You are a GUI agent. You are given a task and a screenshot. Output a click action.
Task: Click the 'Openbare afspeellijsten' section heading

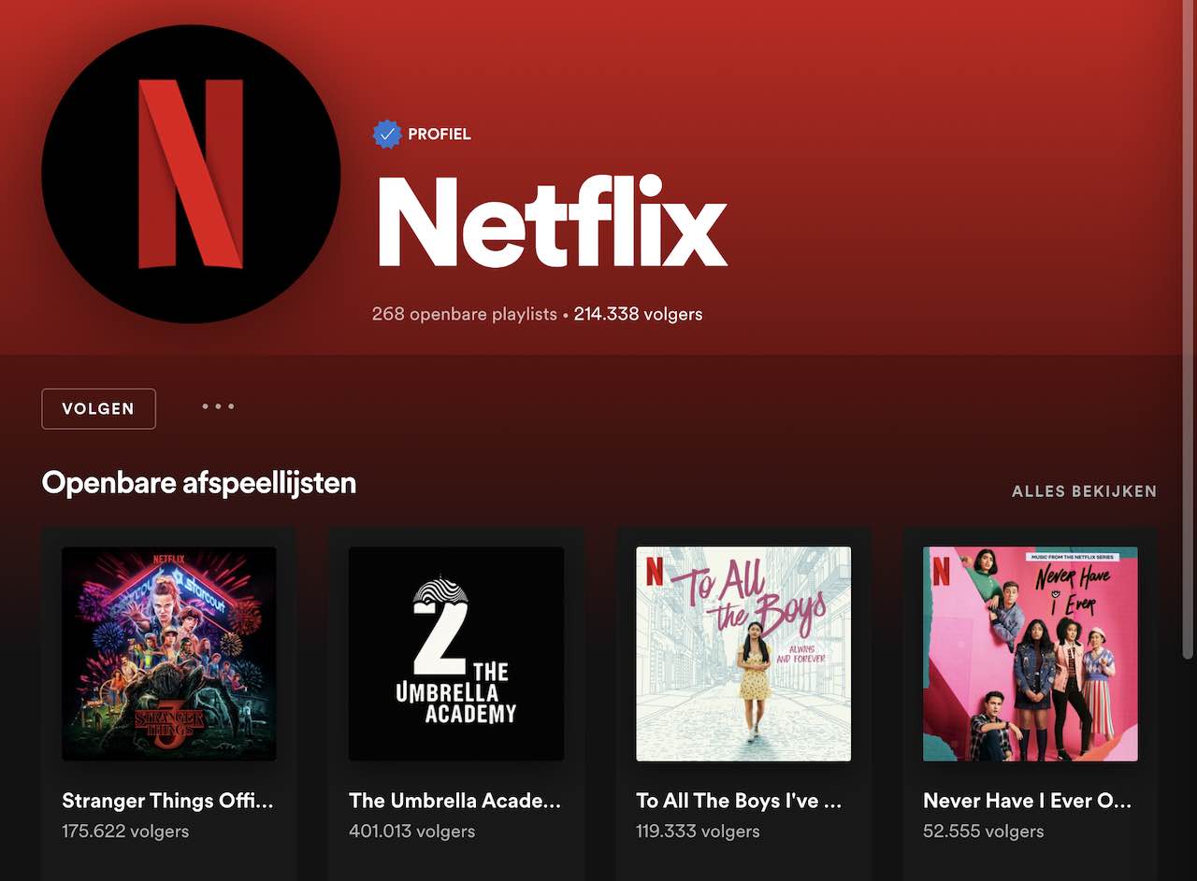coord(199,484)
